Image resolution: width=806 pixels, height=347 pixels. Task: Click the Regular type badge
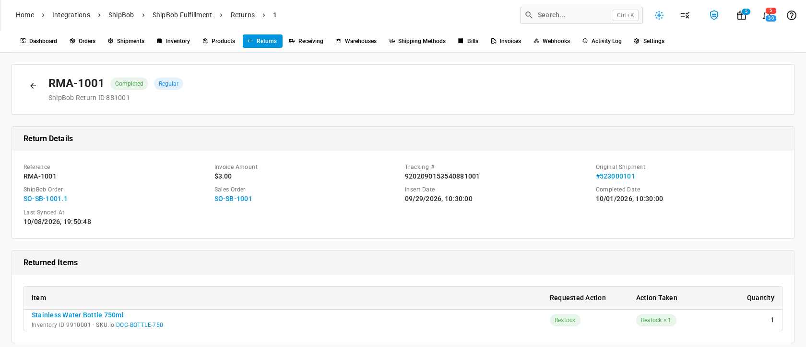[168, 84]
